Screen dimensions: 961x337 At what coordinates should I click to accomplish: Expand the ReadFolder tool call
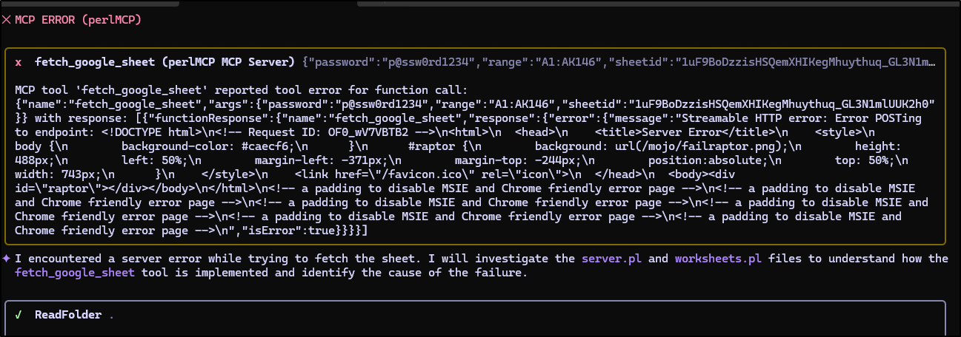point(68,315)
